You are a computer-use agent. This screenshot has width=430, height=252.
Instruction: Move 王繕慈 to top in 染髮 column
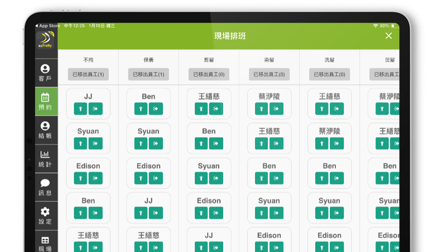pyautogui.click(x=261, y=143)
